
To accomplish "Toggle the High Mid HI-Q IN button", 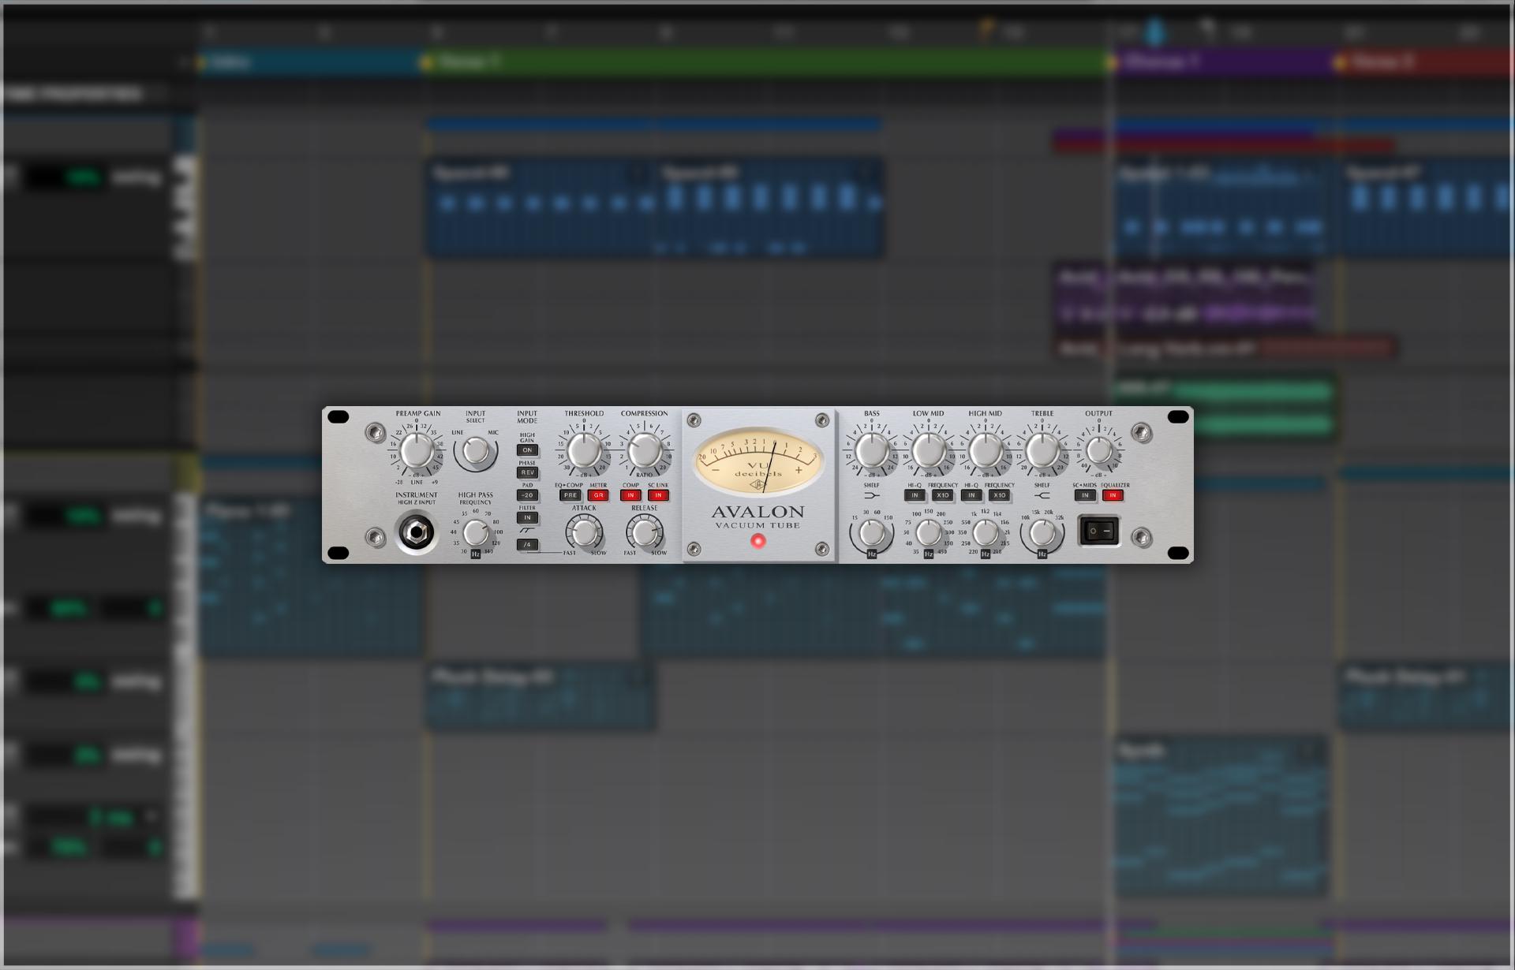I will 971,495.
